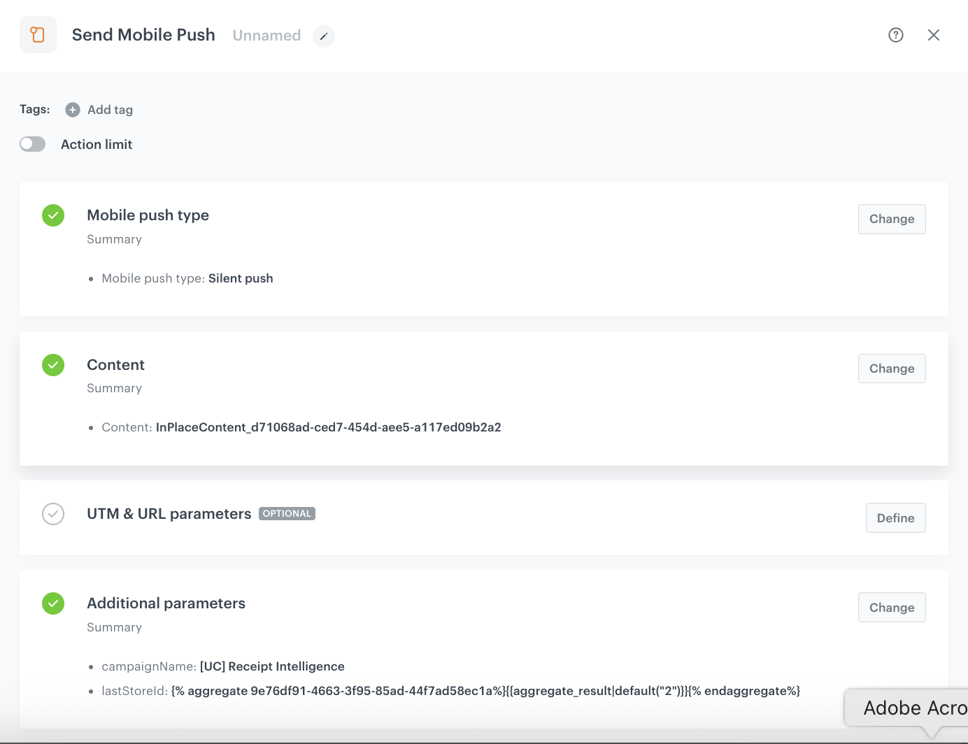Select the Content identifier InPlaceContent_d71068ad text
968x744 pixels.
[x=327, y=427]
